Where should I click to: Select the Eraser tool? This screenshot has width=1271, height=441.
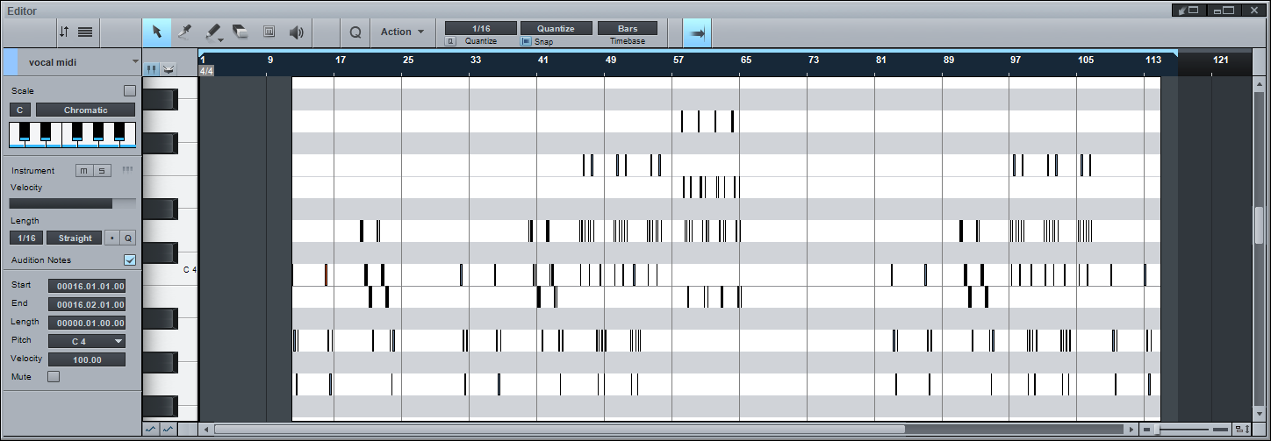pos(241,32)
